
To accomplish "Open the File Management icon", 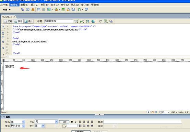I will tap(87, 22).
